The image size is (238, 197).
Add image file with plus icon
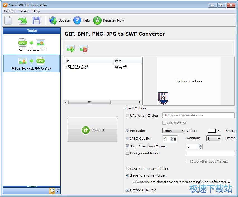pyautogui.click(x=70, y=48)
